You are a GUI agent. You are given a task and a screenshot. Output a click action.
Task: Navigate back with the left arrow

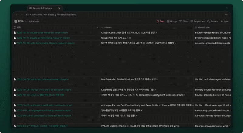pos(17,15)
